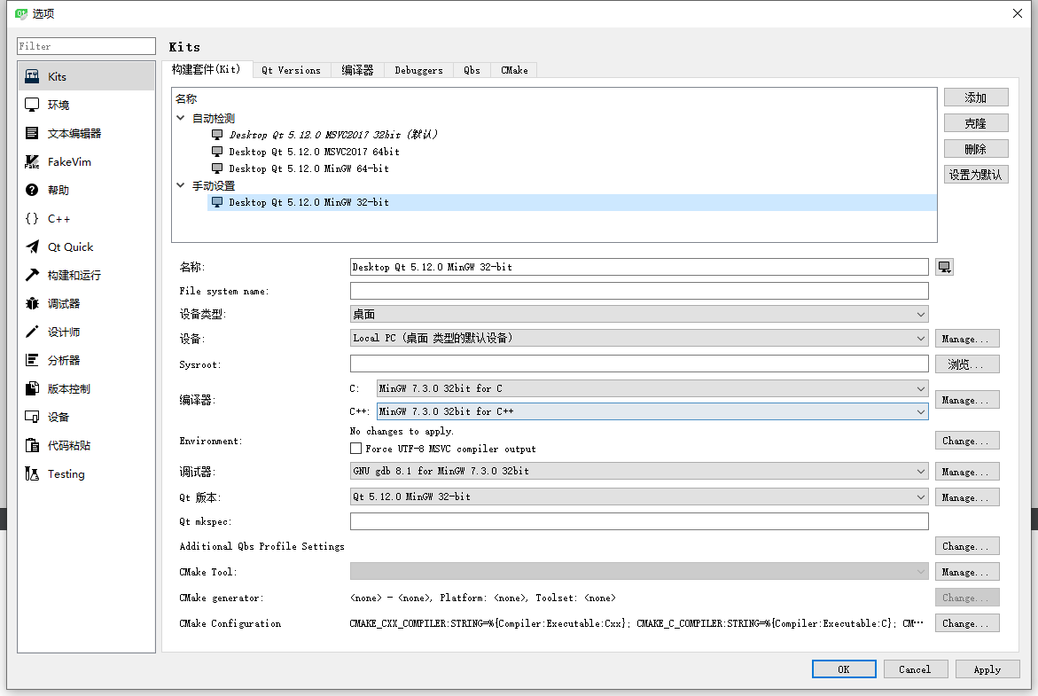Open the FakeVim settings category
1038x696 pixels.
pyautogui.click(x=86, y=161)
